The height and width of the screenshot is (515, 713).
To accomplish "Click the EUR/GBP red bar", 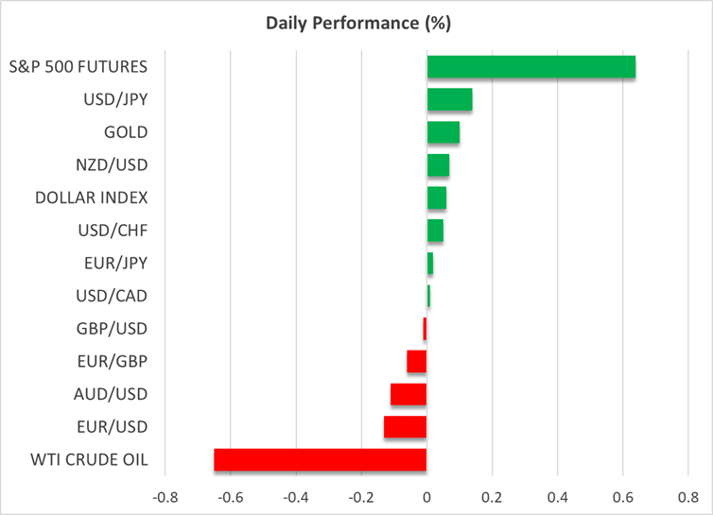I will (417, 361).
